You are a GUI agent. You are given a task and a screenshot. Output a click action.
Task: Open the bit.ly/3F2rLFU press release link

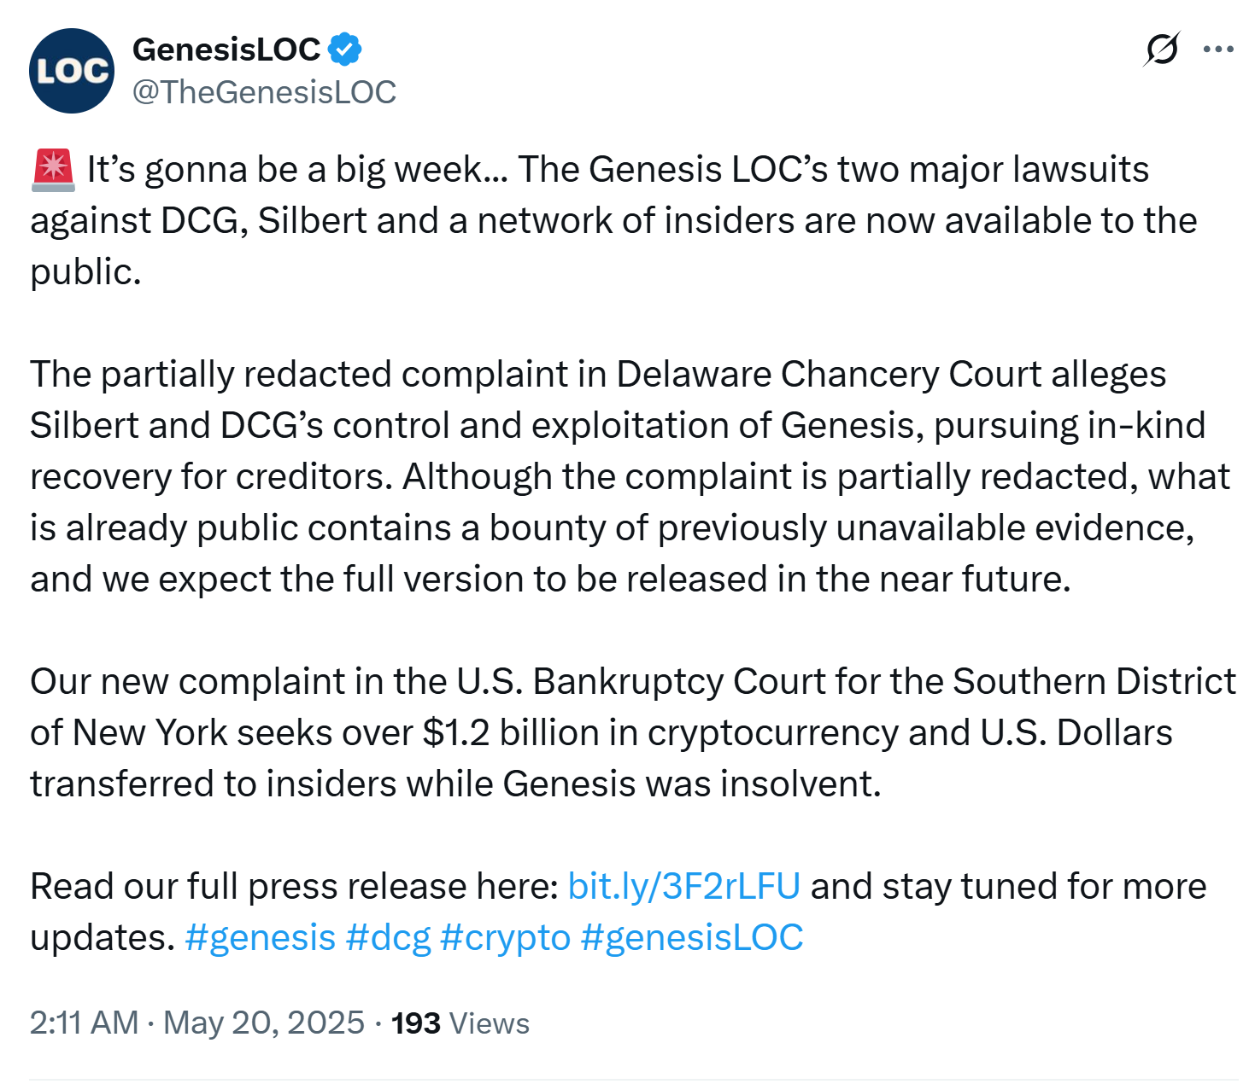683,886
